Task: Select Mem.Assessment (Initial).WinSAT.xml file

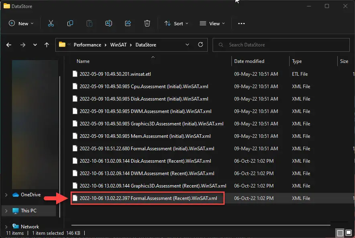Action: (145, 136)
